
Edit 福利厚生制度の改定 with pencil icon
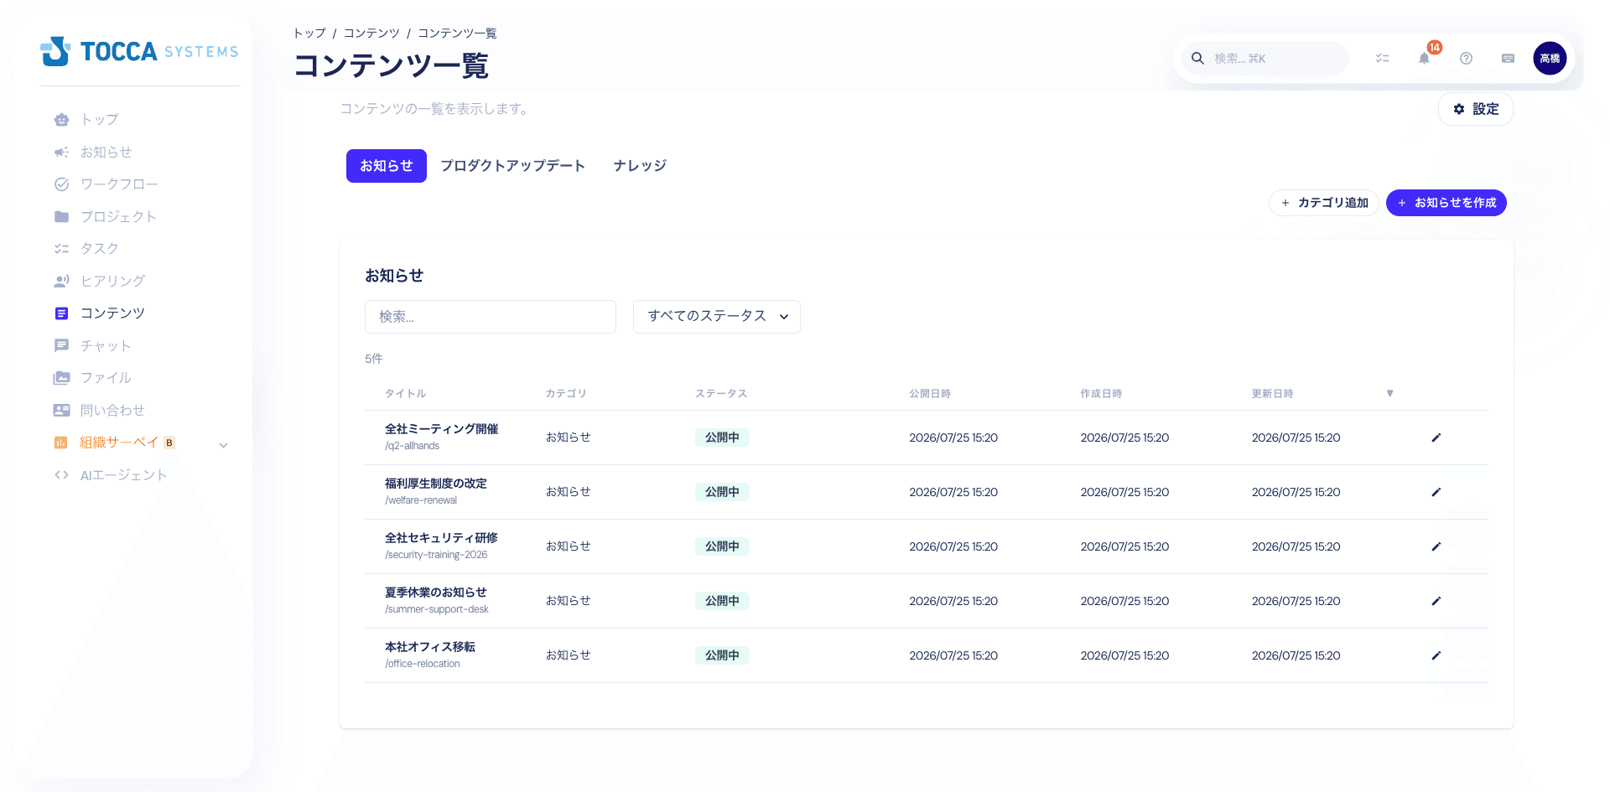(x=1436, y=492)
